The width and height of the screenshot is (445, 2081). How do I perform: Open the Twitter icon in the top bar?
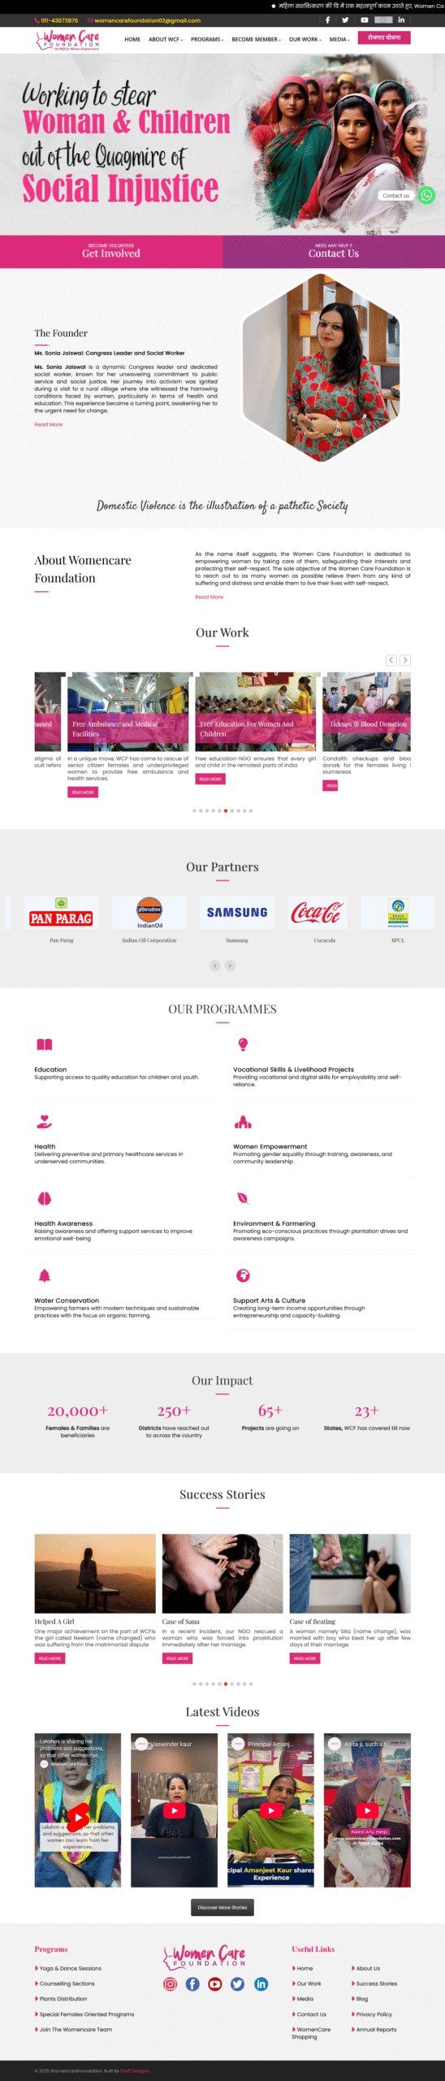tap(345, 20)
